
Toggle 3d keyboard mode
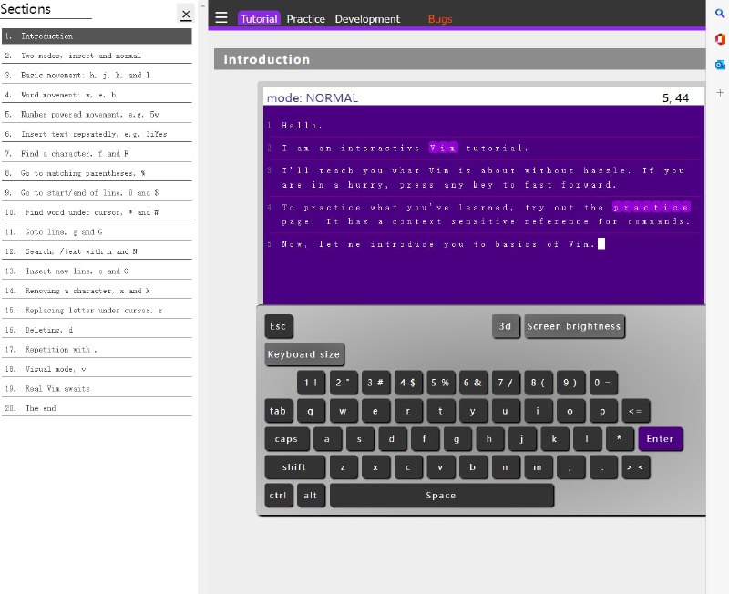point(506,326)
